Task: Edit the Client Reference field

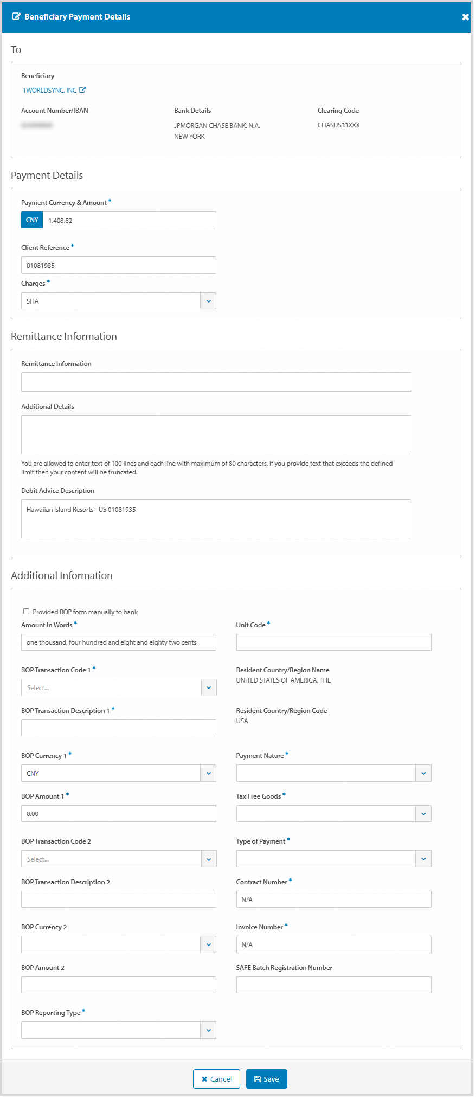Action: tap(118, 265)
